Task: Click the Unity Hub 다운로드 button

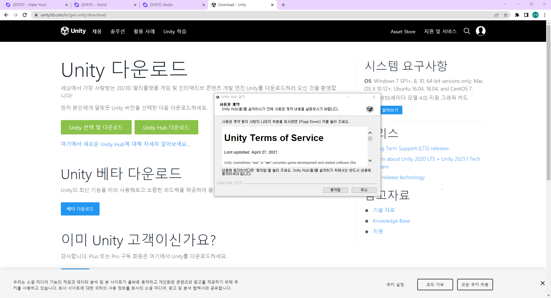Action: tap(166, 127)
